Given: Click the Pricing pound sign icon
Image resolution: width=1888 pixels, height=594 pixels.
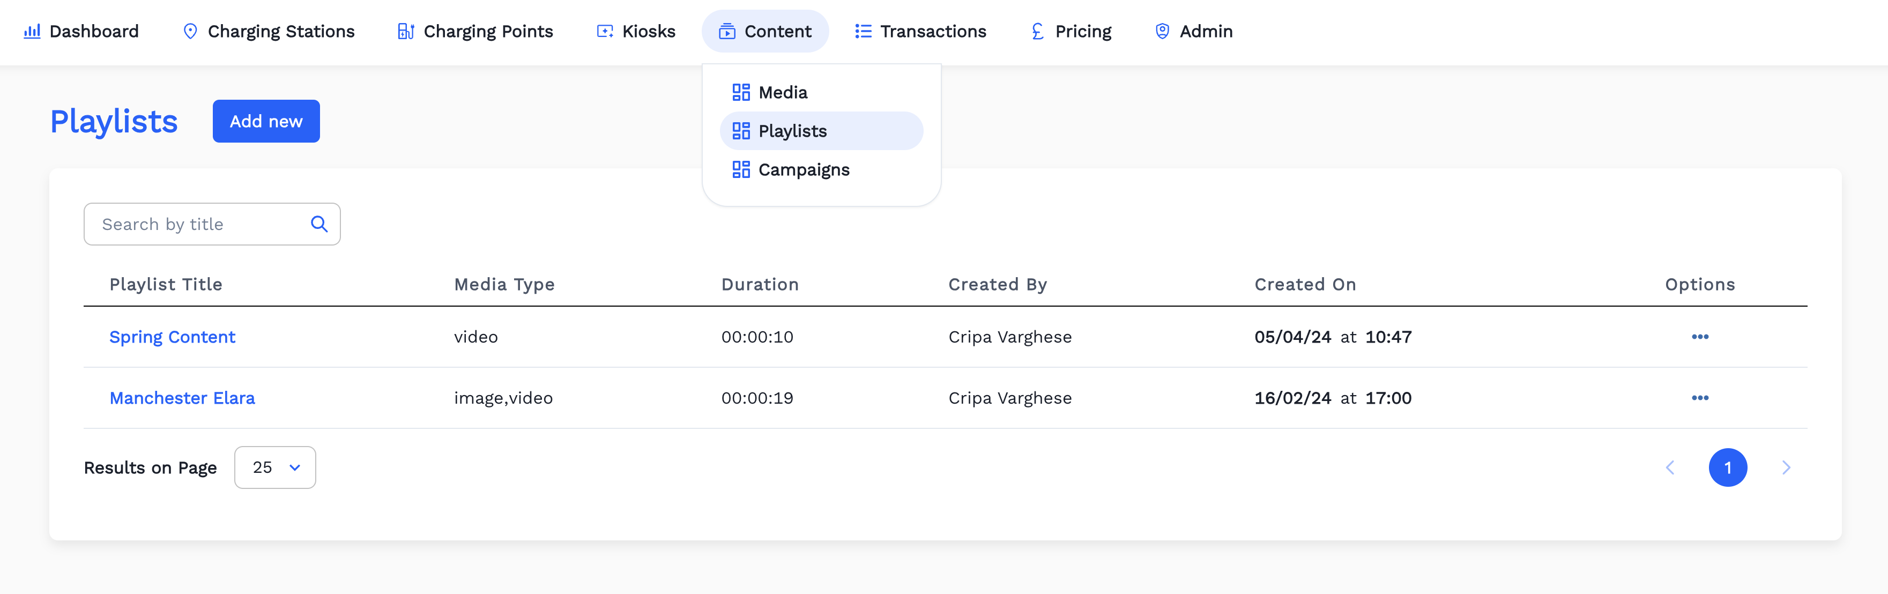Looking at the screenshot, I should click(1037, 32).
